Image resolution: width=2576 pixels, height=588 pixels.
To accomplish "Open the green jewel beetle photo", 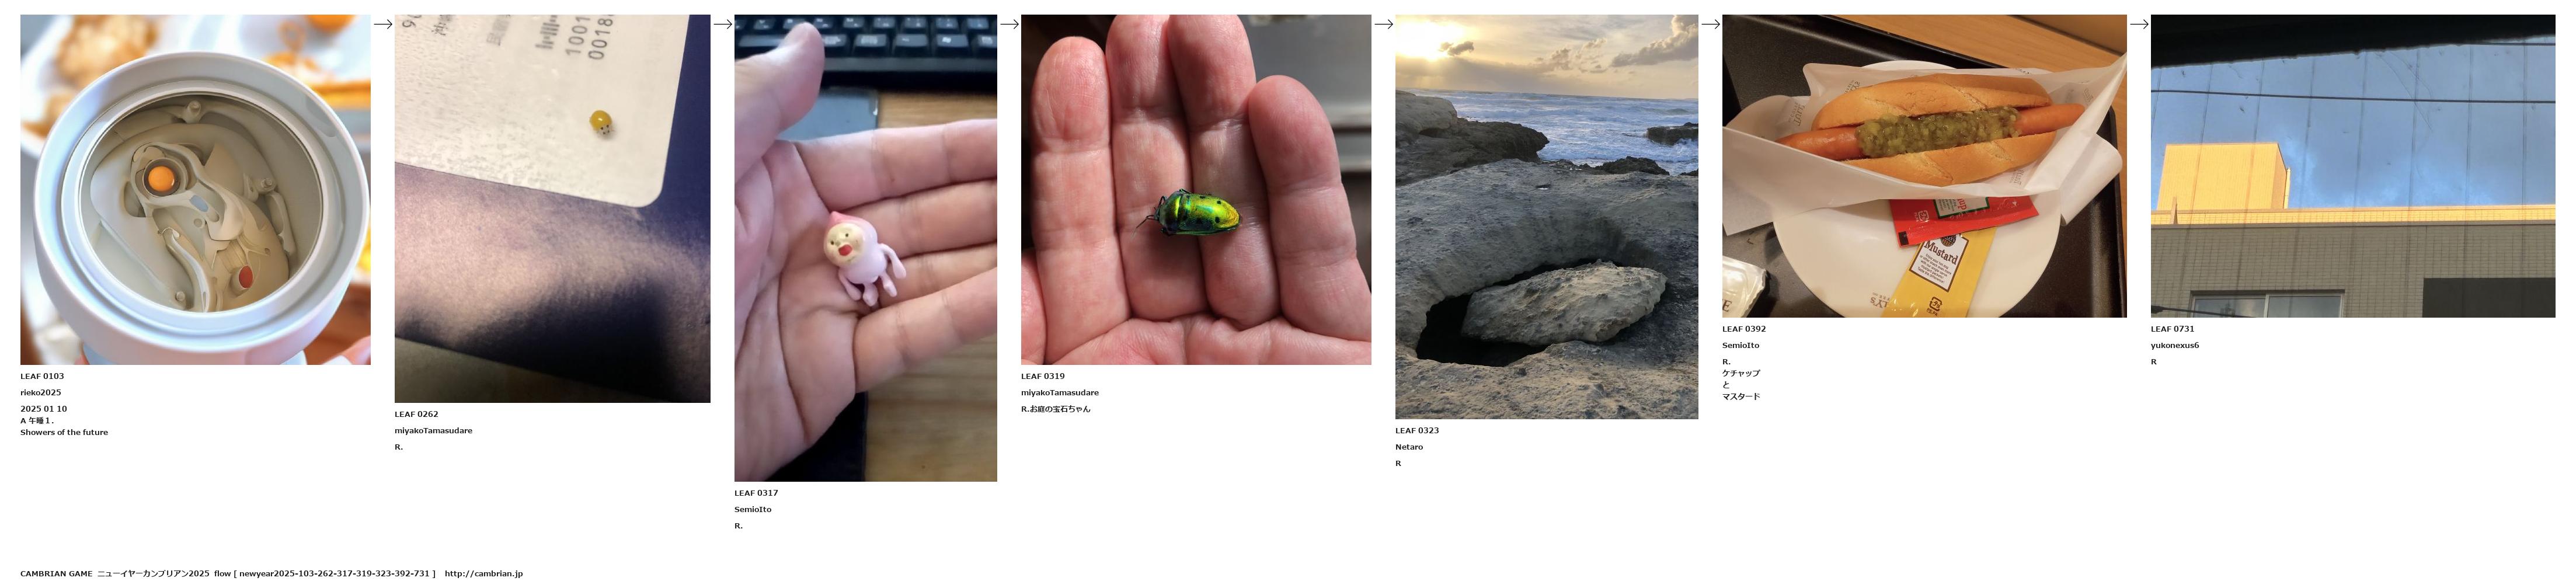I will [x=1196, y=189].
